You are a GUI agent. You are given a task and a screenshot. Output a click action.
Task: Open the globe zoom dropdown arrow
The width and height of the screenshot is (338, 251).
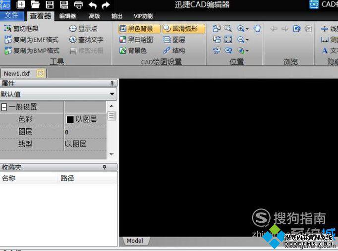[x=247, y=51]
